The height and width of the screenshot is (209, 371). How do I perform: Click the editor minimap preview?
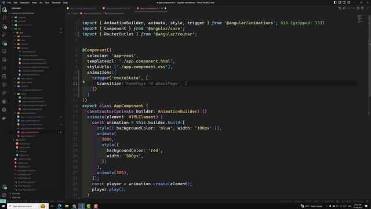click(360, 19)
